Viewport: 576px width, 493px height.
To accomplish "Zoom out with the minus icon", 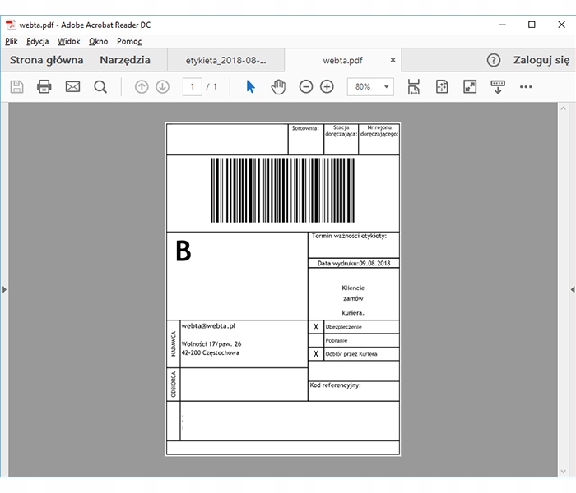I will (x=306, y=87).
